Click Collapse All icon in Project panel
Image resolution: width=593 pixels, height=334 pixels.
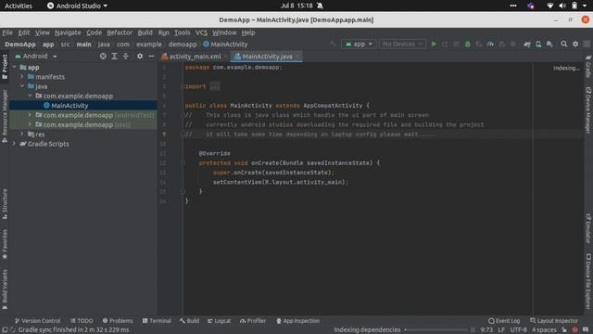(126, 56)
